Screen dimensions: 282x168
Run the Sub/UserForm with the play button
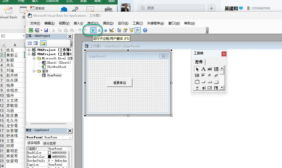click(93, 30)
